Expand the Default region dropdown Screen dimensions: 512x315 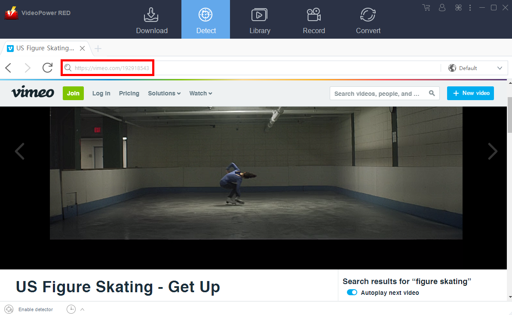tap(475, 68)
